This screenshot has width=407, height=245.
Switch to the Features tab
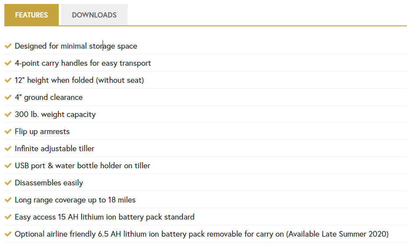pos(31,15)
